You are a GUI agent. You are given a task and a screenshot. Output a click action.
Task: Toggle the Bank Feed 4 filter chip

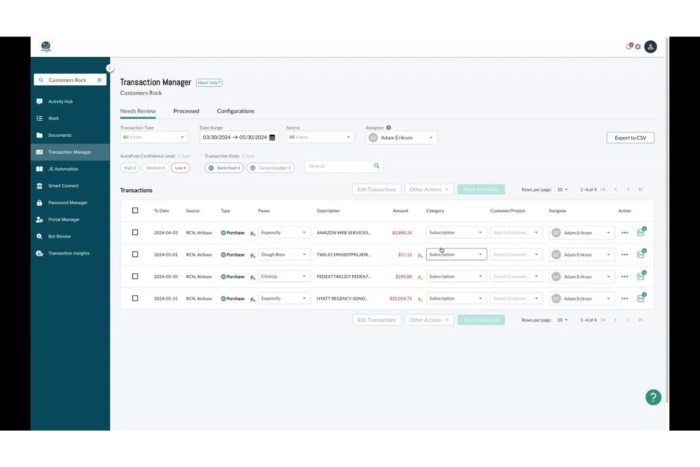(224, 167)
